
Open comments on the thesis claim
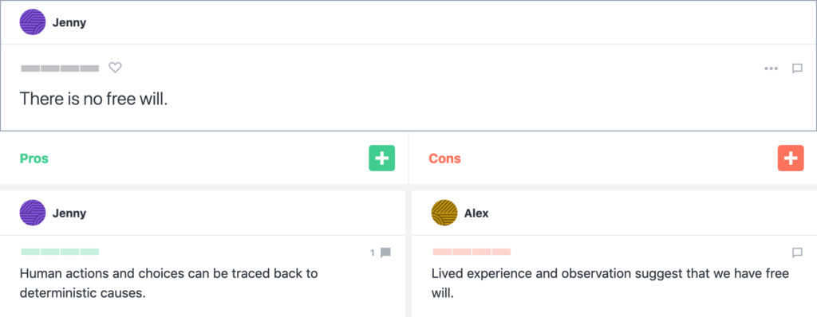[x=797, y=68]
